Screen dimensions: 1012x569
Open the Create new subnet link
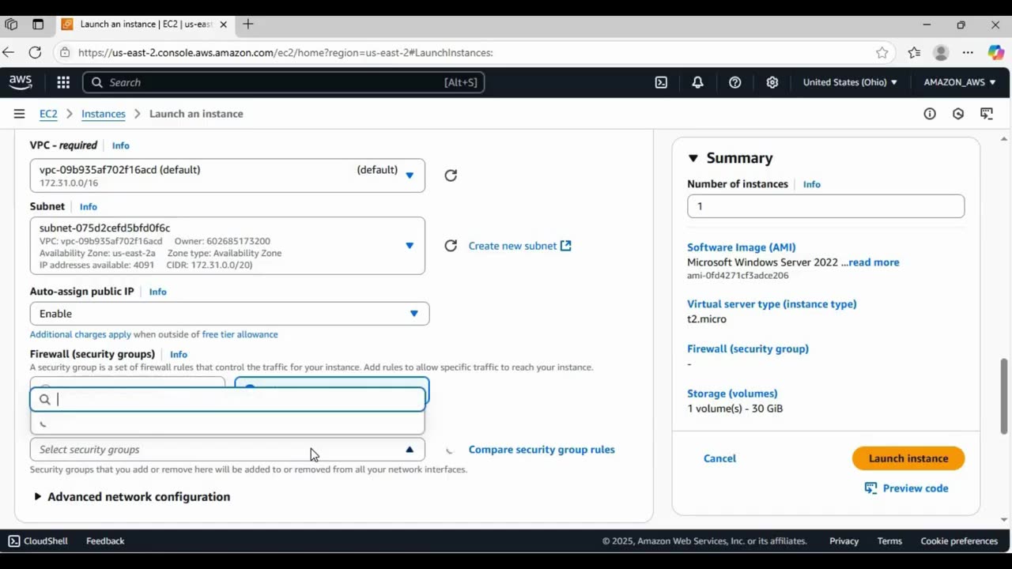pyautogui.click(x=519, y=246)
